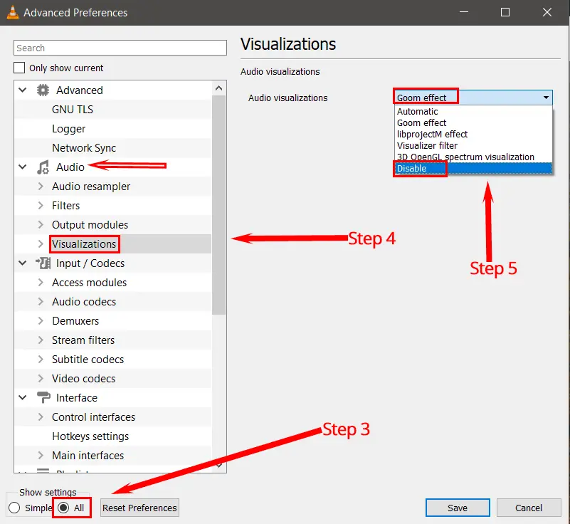
Task: Click the paint roller icon beside Interface
Action: click(43, 398)
